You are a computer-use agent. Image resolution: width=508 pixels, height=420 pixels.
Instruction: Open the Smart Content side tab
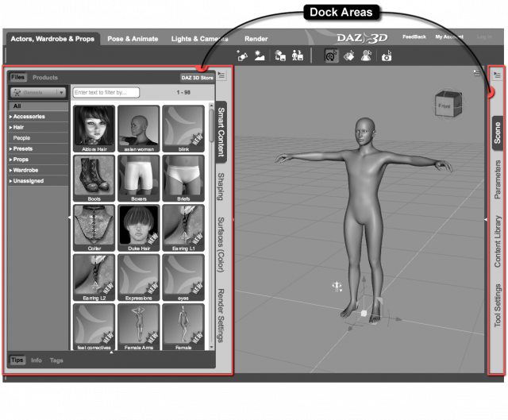point(221,132)
